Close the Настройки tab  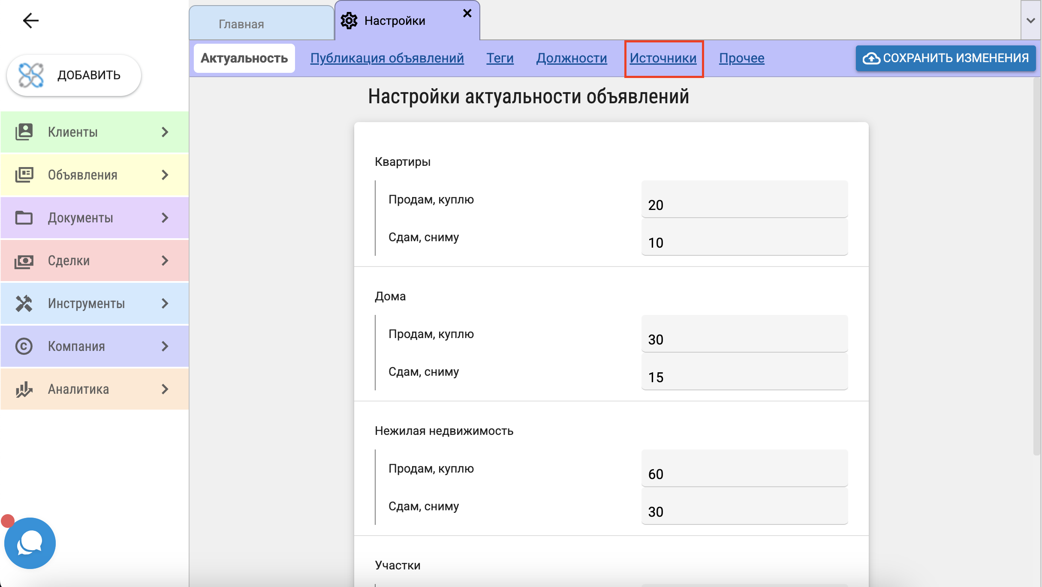point(467,13)
